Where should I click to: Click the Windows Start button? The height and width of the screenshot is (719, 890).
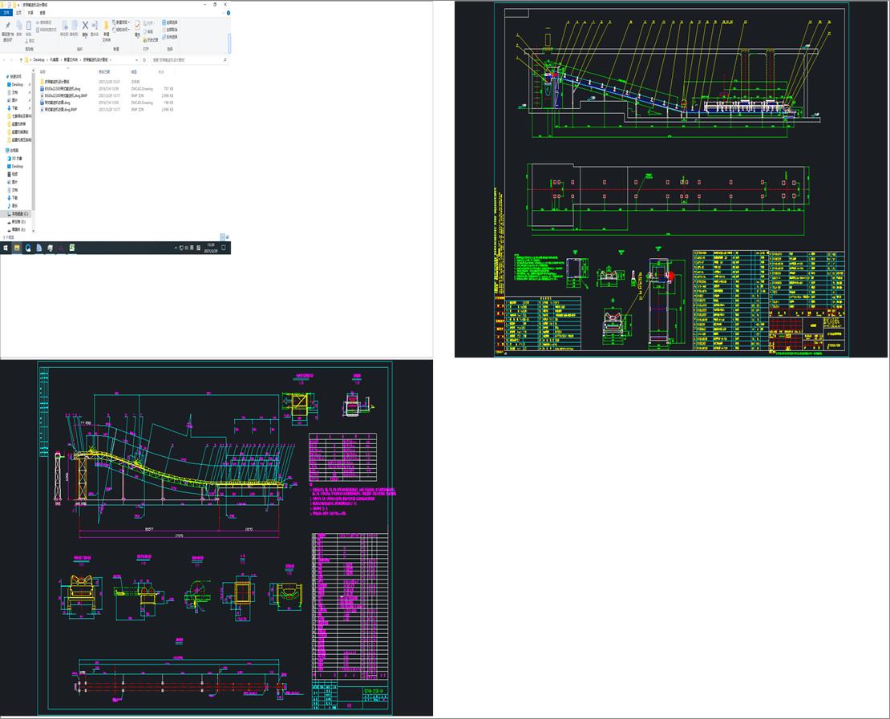(x=6, y=248)
